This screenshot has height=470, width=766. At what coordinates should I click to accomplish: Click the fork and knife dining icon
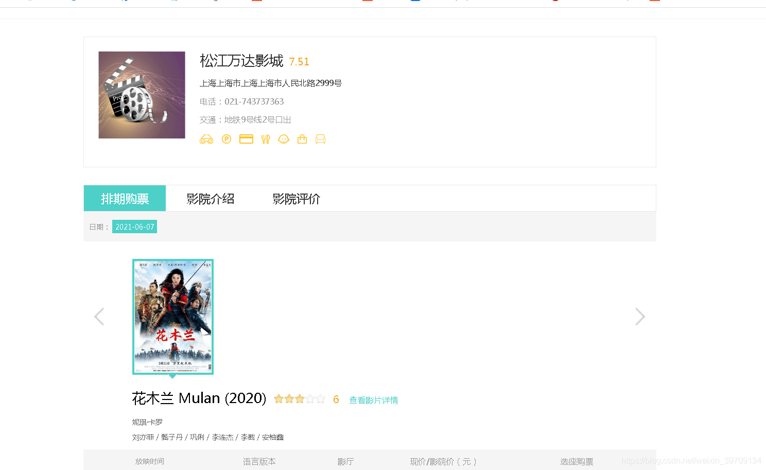pos(265,139)
